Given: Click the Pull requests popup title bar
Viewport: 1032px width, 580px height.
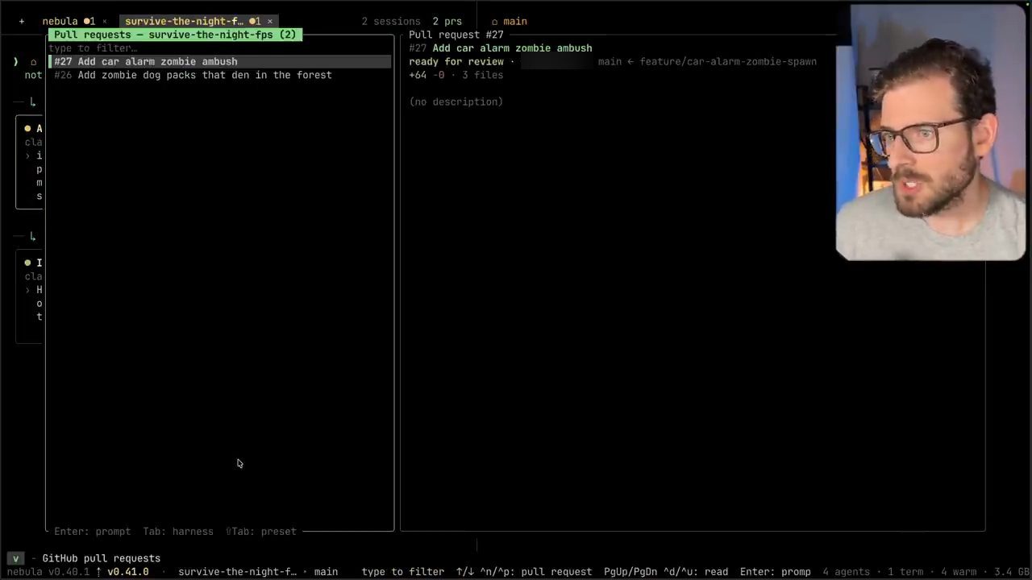Looking at the screenshot, I should point(175,35).
